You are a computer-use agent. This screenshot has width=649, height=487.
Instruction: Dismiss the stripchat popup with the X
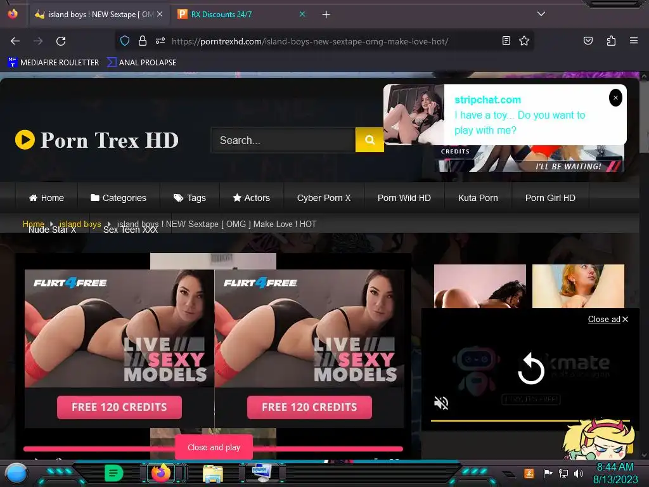pyautogui.click(x=615, y=98)
